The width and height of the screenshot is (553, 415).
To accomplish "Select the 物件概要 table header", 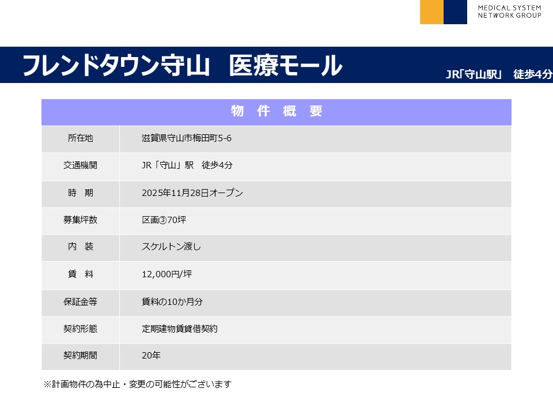I will (x=276, y=112).
